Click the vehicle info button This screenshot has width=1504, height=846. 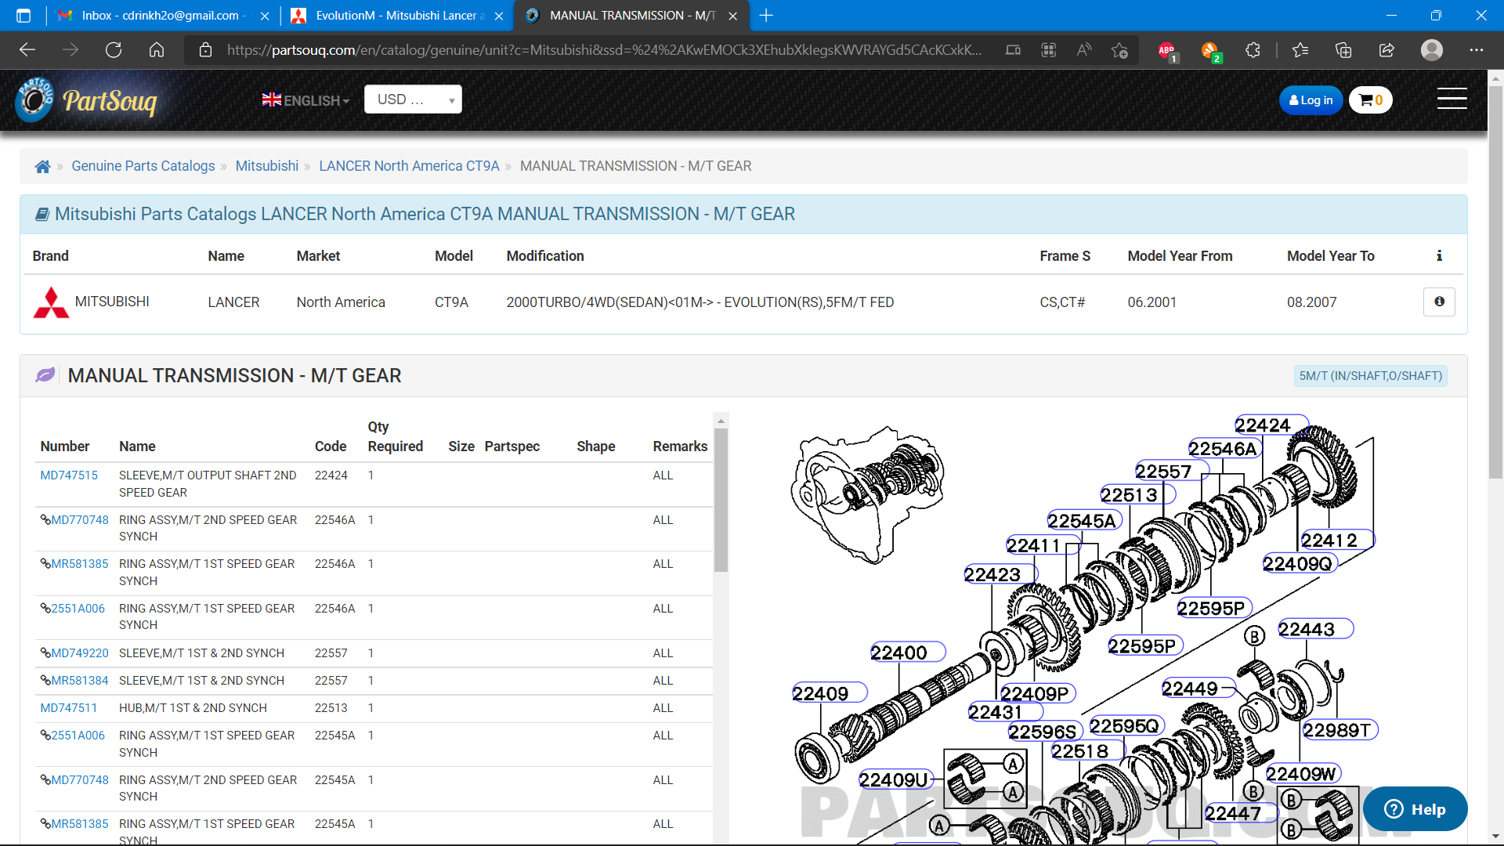pos(1439,302)
